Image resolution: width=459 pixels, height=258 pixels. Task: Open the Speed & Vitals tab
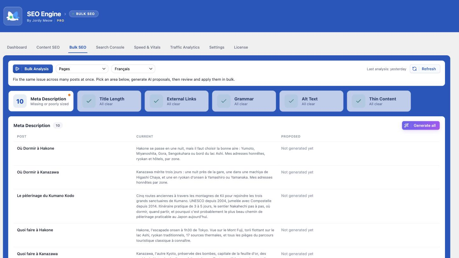147,47
